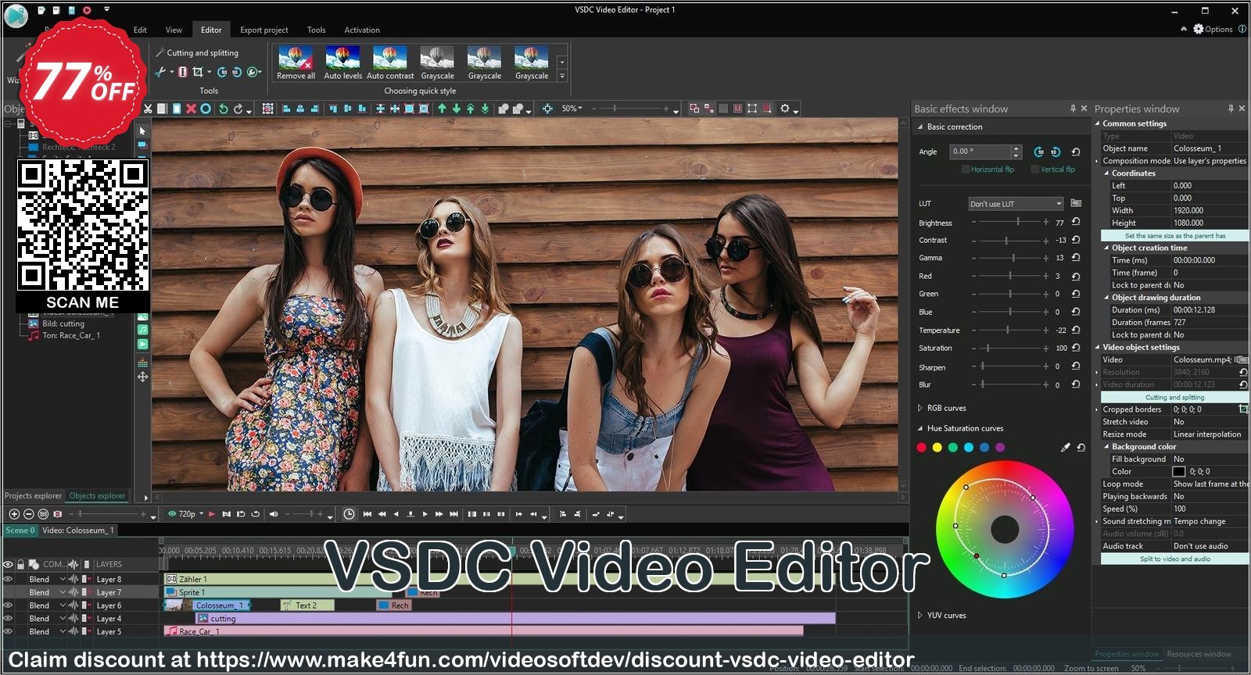
Task: Click Cutting and splitting in Properties window
Action: point(1174,397)
